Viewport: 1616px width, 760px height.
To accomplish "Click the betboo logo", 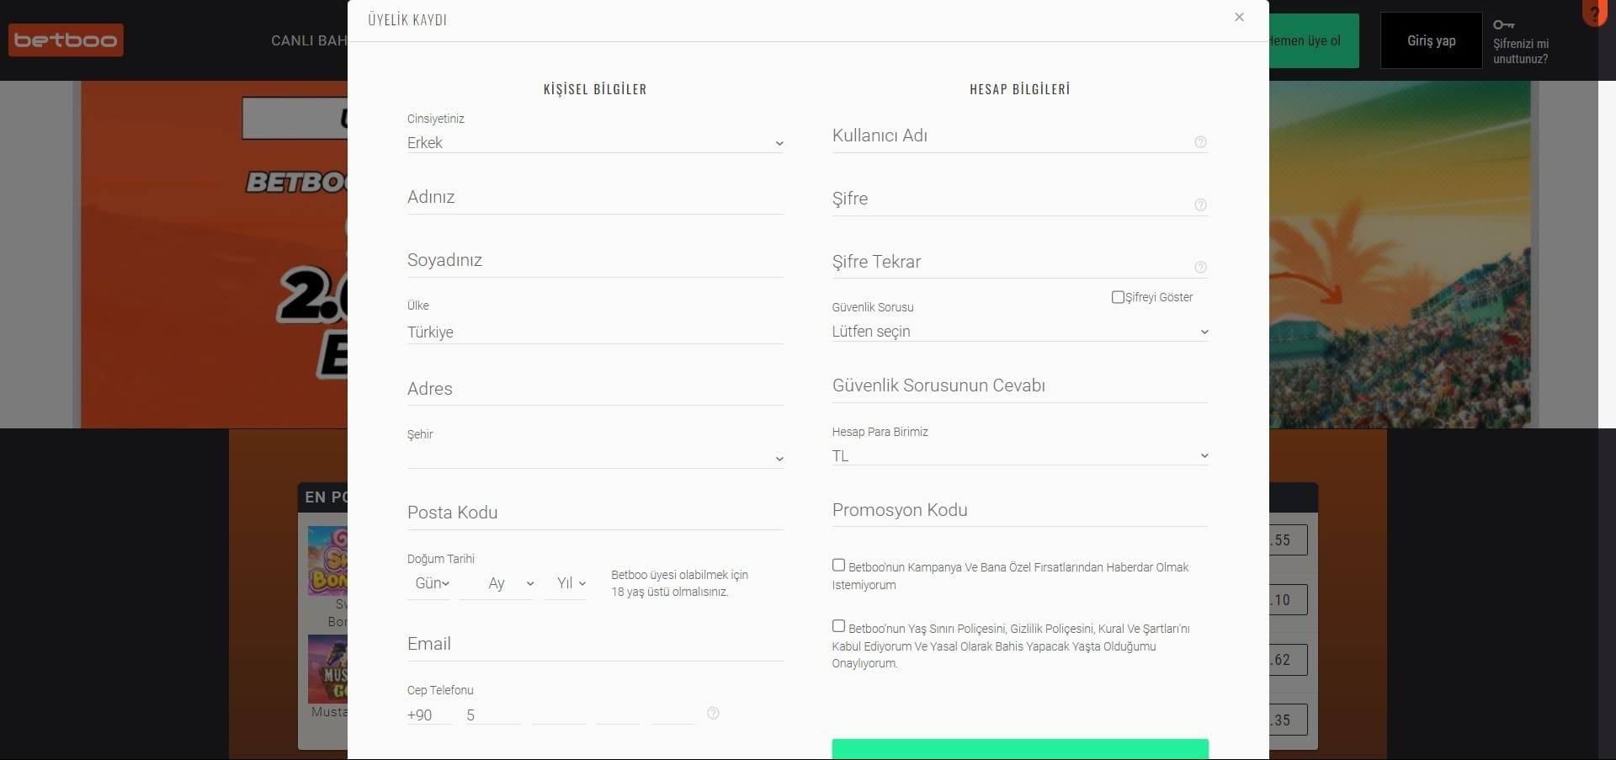I will 66,40.
